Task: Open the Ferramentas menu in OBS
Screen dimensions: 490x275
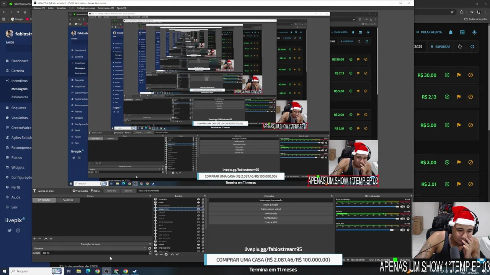Action: pos(106,8)
